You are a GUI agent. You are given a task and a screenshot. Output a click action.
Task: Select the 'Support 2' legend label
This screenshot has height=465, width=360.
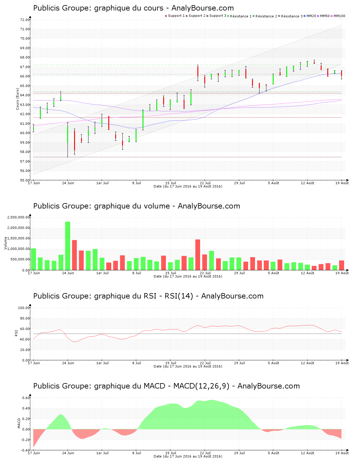coord(197,16)
